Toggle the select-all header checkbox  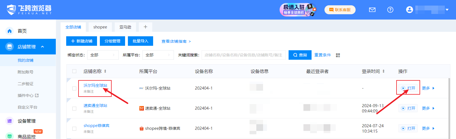click(x=74, y=71)
